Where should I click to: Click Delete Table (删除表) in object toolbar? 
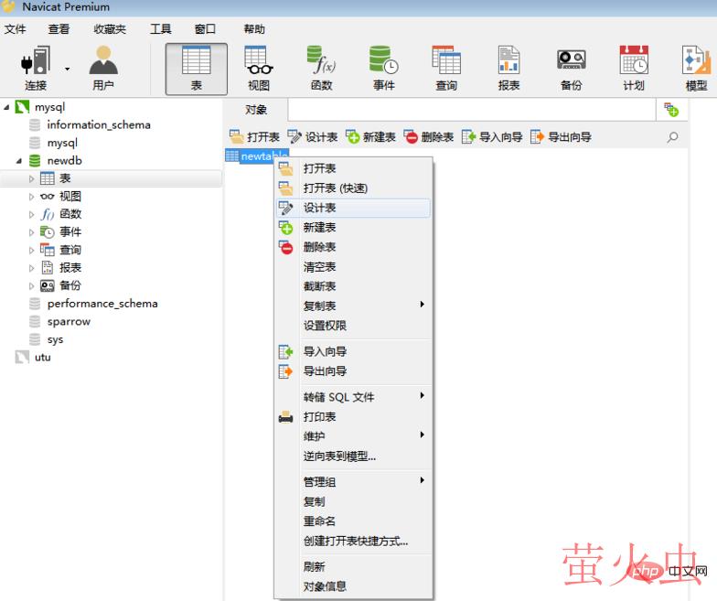tap(428, 137)
